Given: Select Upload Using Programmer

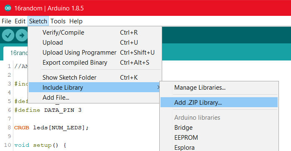Looking at the screenshot, I should (95, 53).
